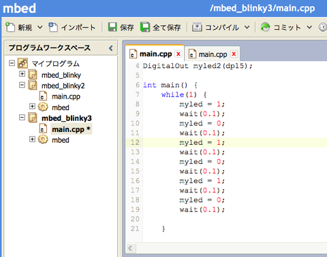
Task: Switch to the second inactive main.cpp tab
Action: (213, 54)
